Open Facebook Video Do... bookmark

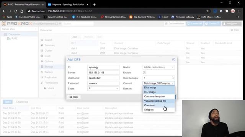click(28, 17)
